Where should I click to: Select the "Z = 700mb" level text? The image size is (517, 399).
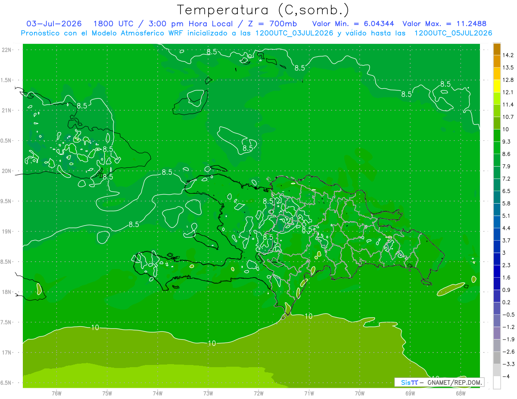point(271,24)
